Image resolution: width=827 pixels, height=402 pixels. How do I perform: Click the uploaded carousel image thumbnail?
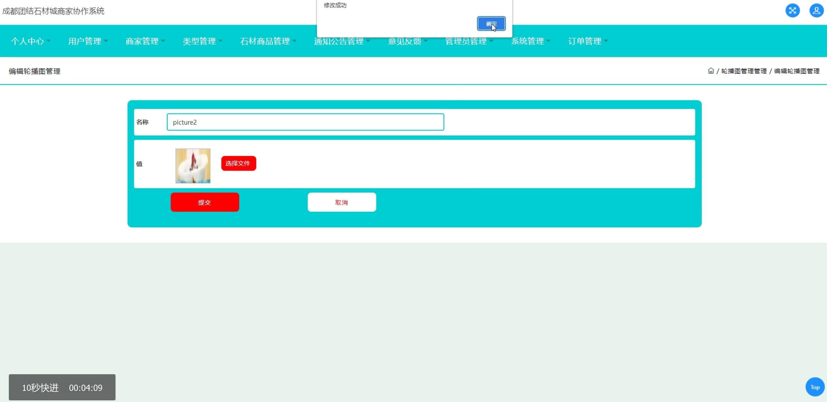coord(193,166)
